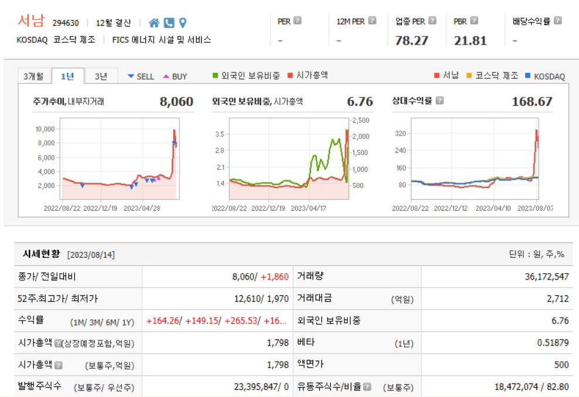Click the 시가총액 help icon in 시세현황
579x397 pixels.
tap(58, 342)
